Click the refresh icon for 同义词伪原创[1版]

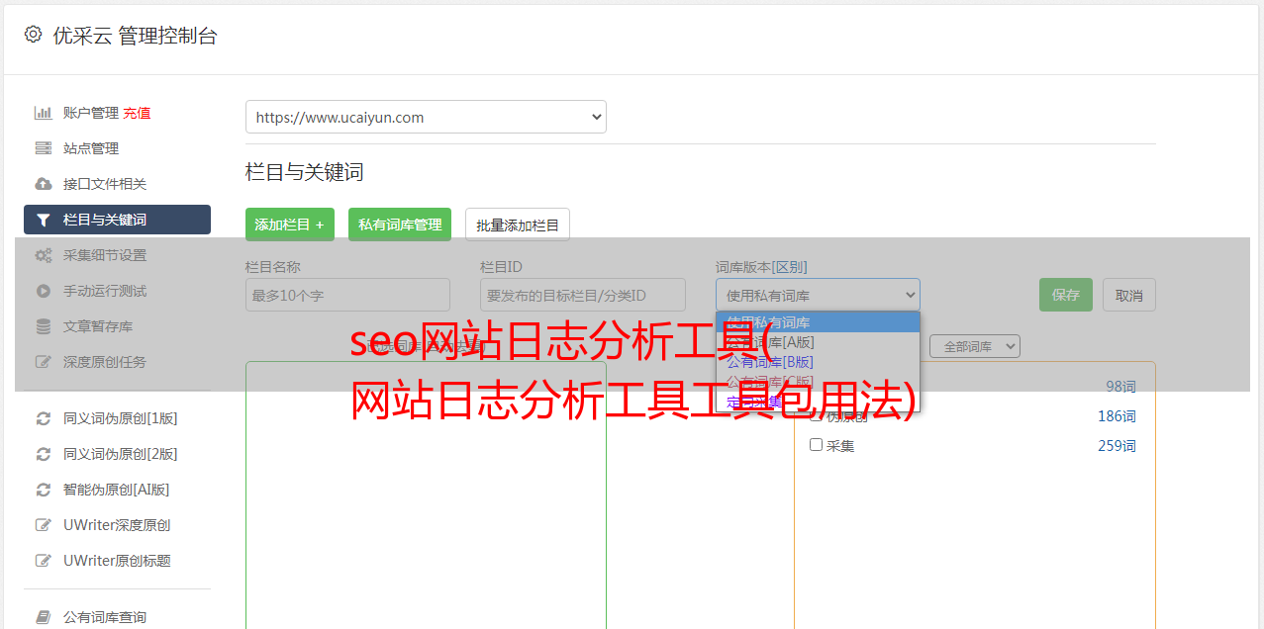pos(44,418)
